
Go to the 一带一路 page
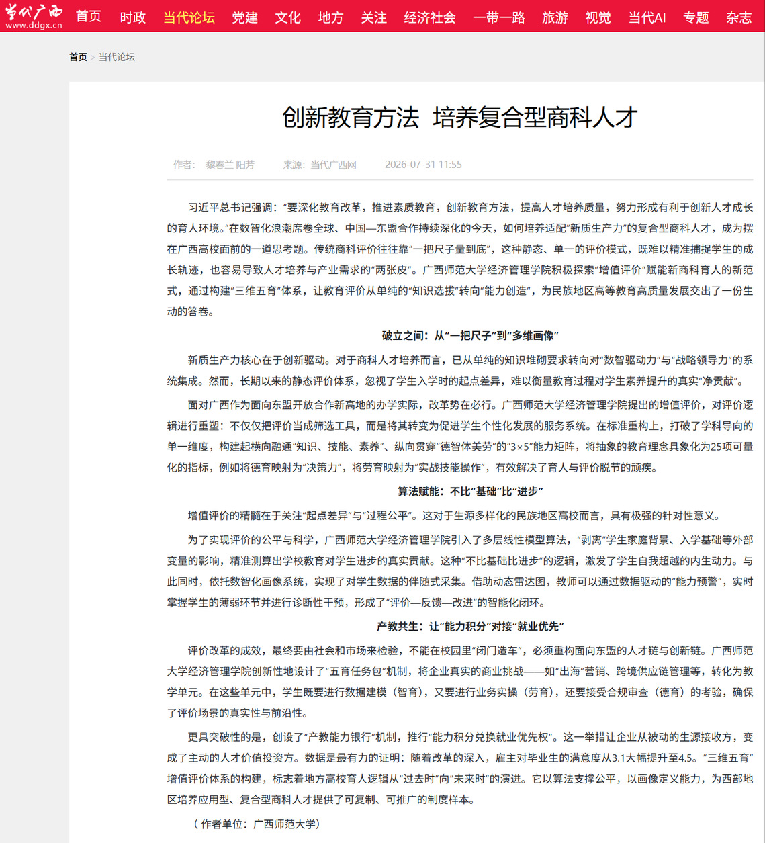pyautogui.click(x=499, y=17)
